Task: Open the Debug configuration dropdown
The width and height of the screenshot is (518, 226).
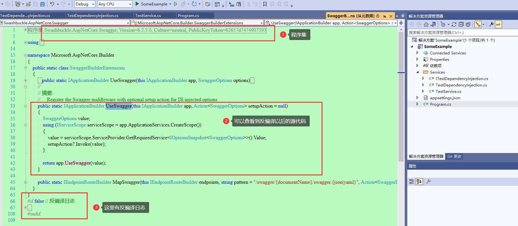Action: click(85, 4)
